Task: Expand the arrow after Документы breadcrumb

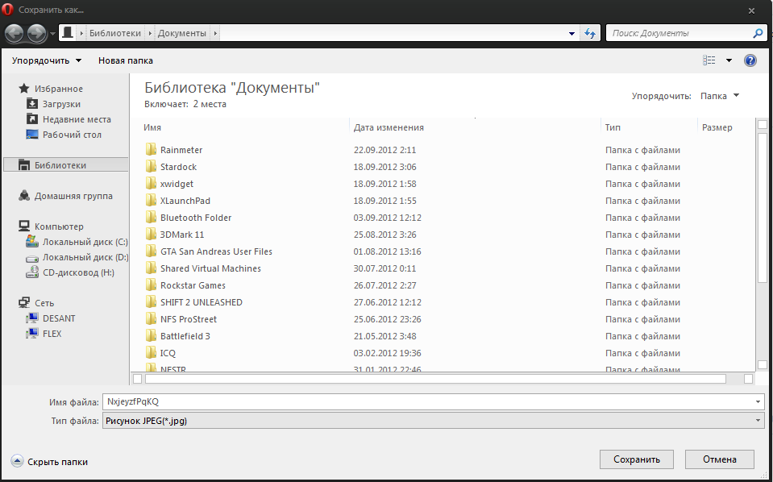Action: (215, 34)
